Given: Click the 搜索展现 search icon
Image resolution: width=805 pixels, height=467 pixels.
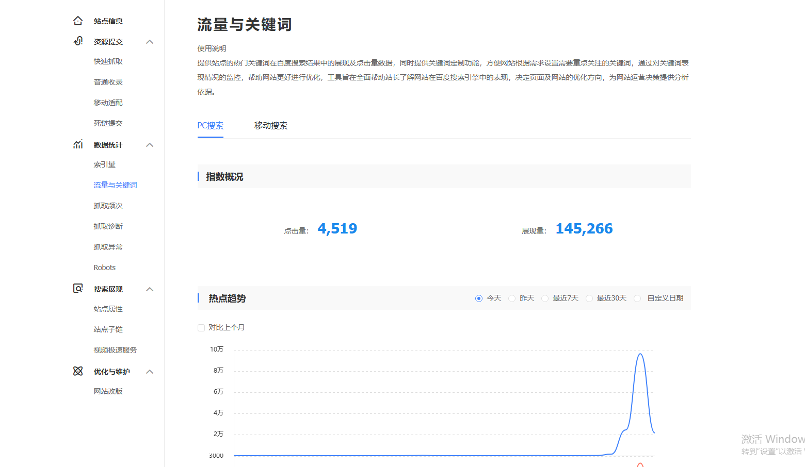Looking at the screenshot, I should (x=78, y=289).
